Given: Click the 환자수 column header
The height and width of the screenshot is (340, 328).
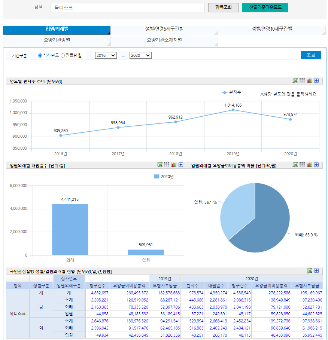Looking at the screenshot, I should (x=192, y=286).
